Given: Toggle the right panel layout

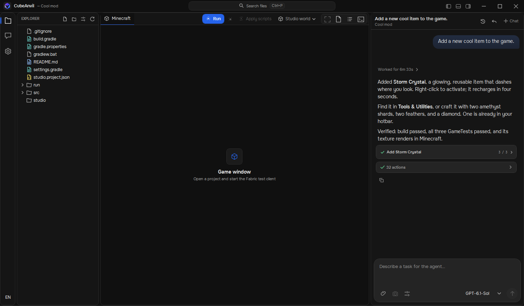Looking at the screenshot, I should click(468, 6).
